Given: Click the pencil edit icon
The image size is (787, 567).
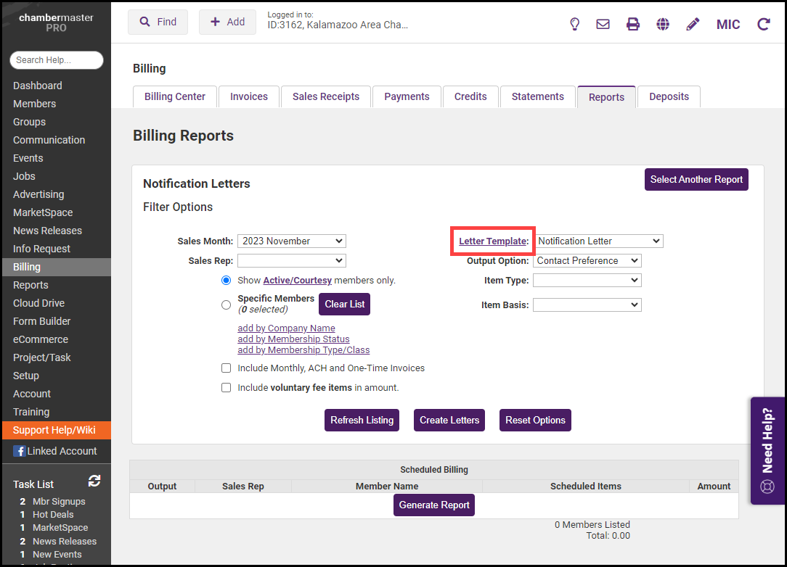Looking at the screenshot, I should (x=693, y=24).
